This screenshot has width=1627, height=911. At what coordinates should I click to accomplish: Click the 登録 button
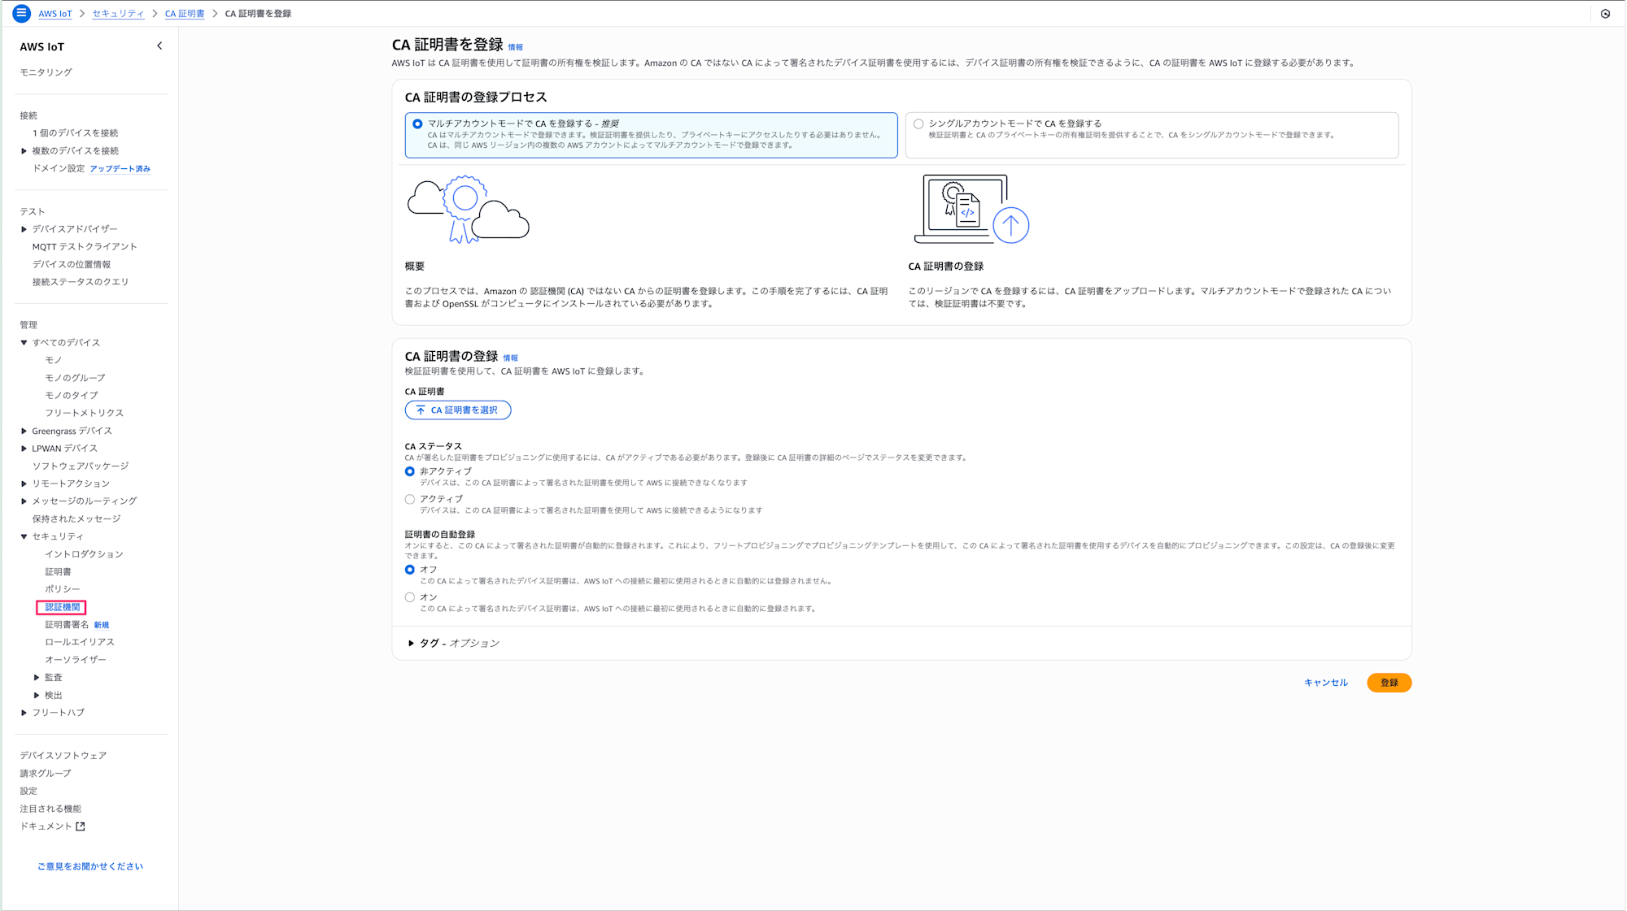(x=1389, y=683)
